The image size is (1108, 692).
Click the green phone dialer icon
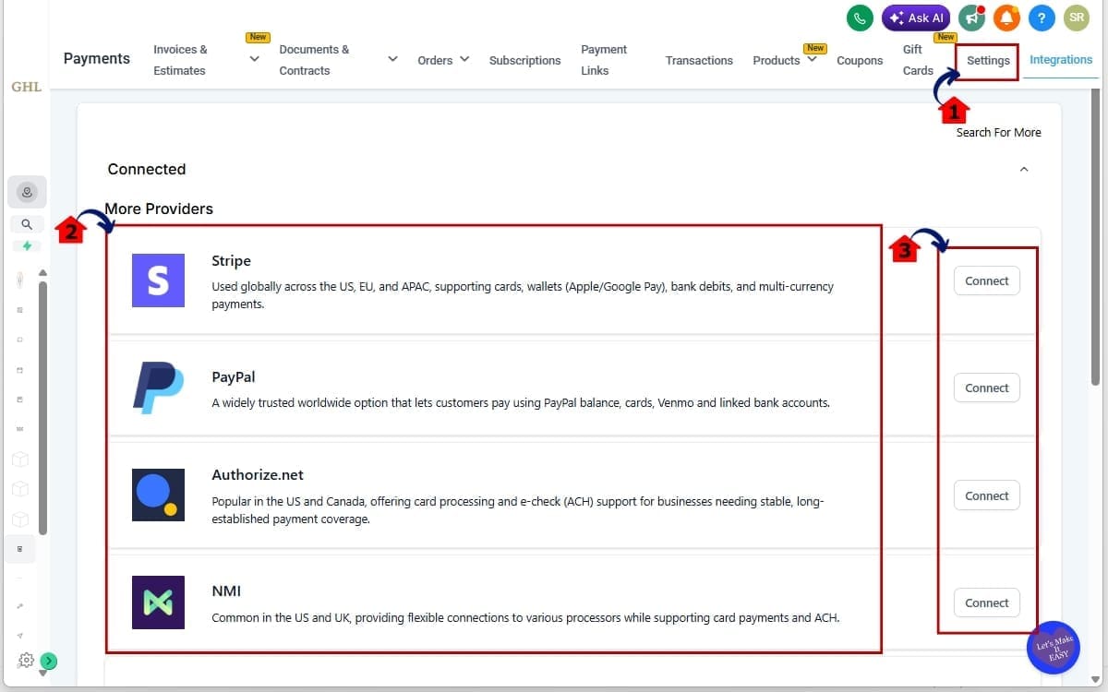click(860, 18)
